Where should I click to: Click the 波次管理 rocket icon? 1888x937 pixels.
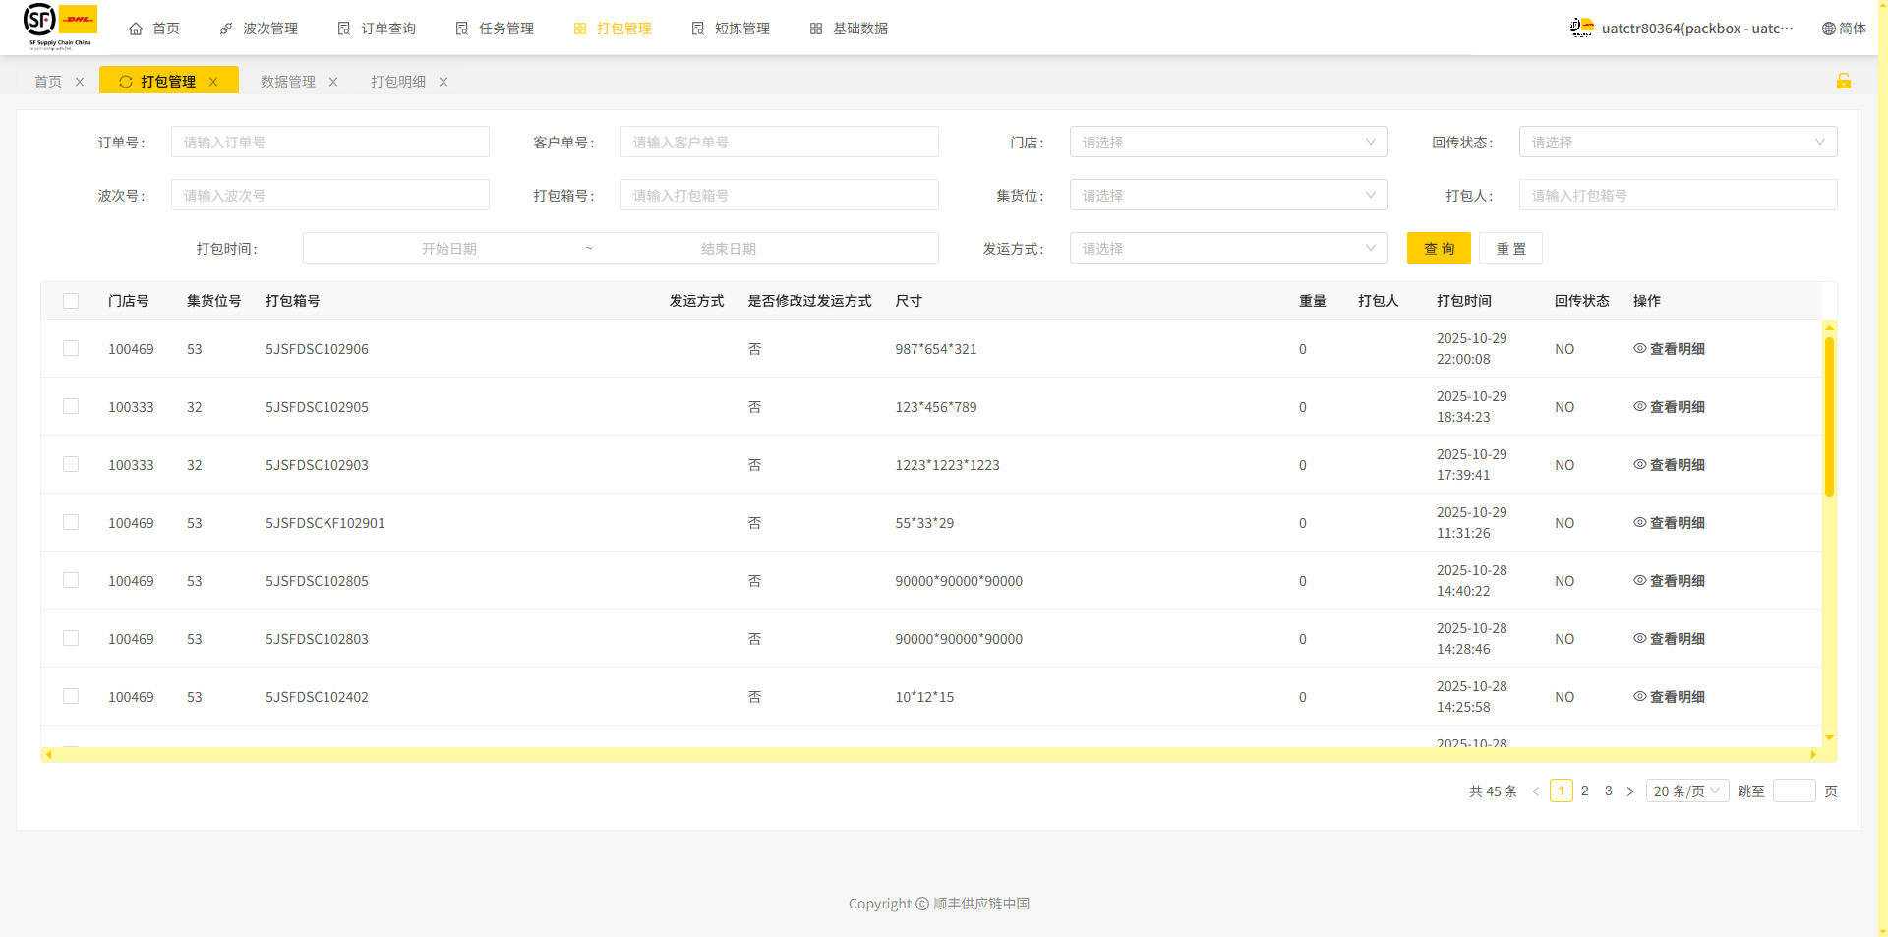226,29
